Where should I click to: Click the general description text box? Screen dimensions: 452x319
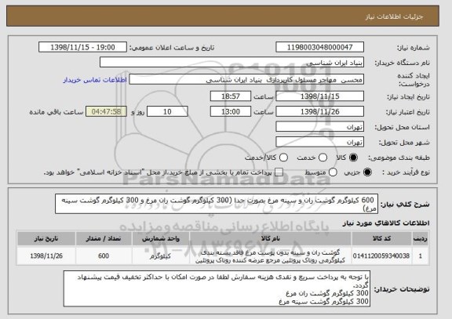217,204
